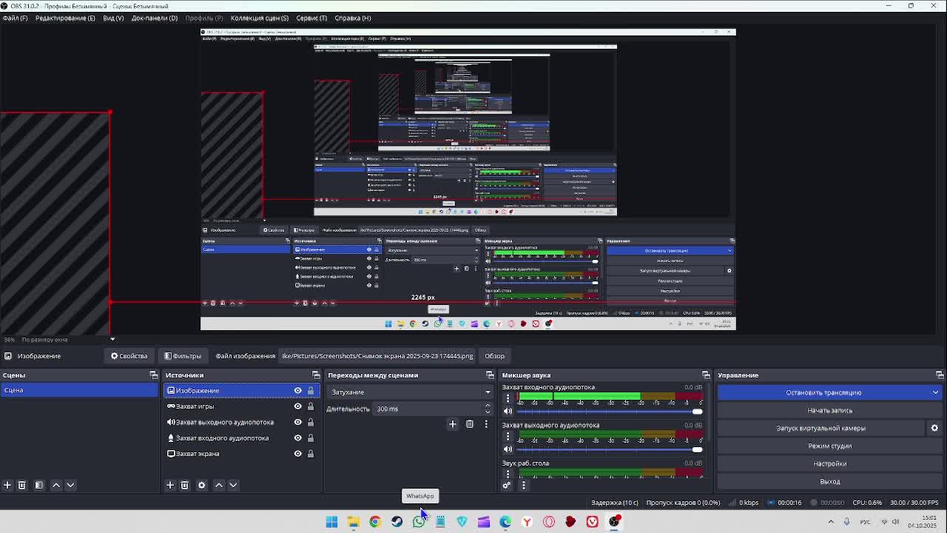
Task: Toggle lock on Изображение source
Action: [311, 391]
